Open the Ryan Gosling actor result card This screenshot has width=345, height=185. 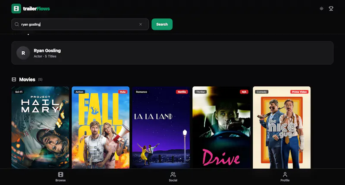click(172, 53)
